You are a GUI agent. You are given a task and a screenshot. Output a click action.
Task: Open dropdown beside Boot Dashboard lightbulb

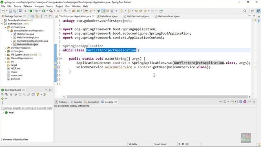coord(41,94)
